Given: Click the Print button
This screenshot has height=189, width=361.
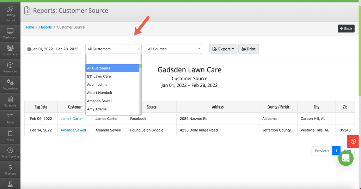Looking at the screenshot, I should tap(249, 49).
